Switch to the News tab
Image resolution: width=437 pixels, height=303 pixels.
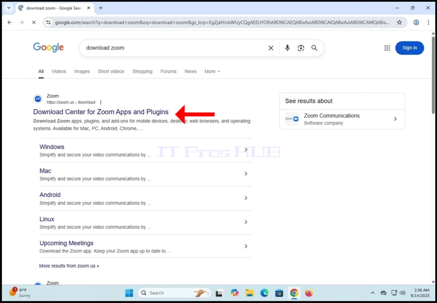[190, 71]
